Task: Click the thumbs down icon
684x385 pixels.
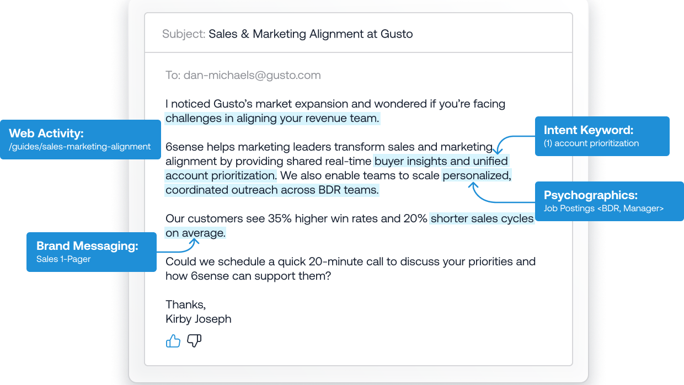Action: [x=194, y=341]
